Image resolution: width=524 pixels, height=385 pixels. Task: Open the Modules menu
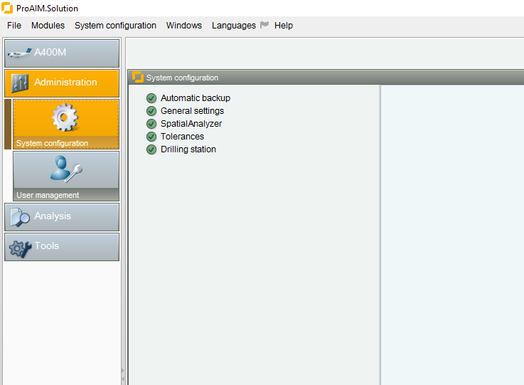(x=48, y=26)
